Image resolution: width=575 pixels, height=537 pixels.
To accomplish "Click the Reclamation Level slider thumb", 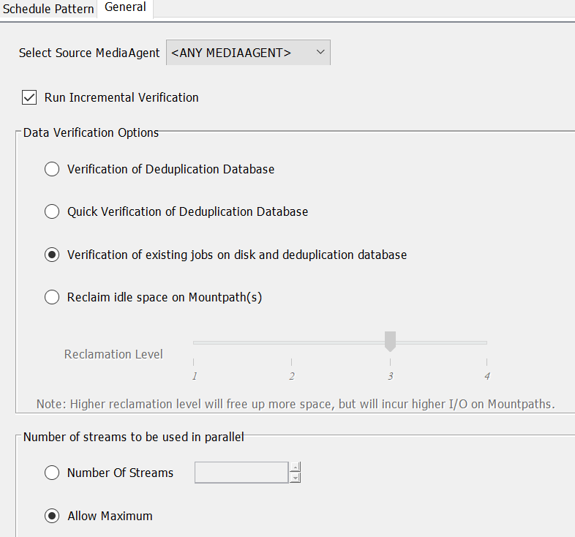I will pyautogui.click(x=390, y=341).
